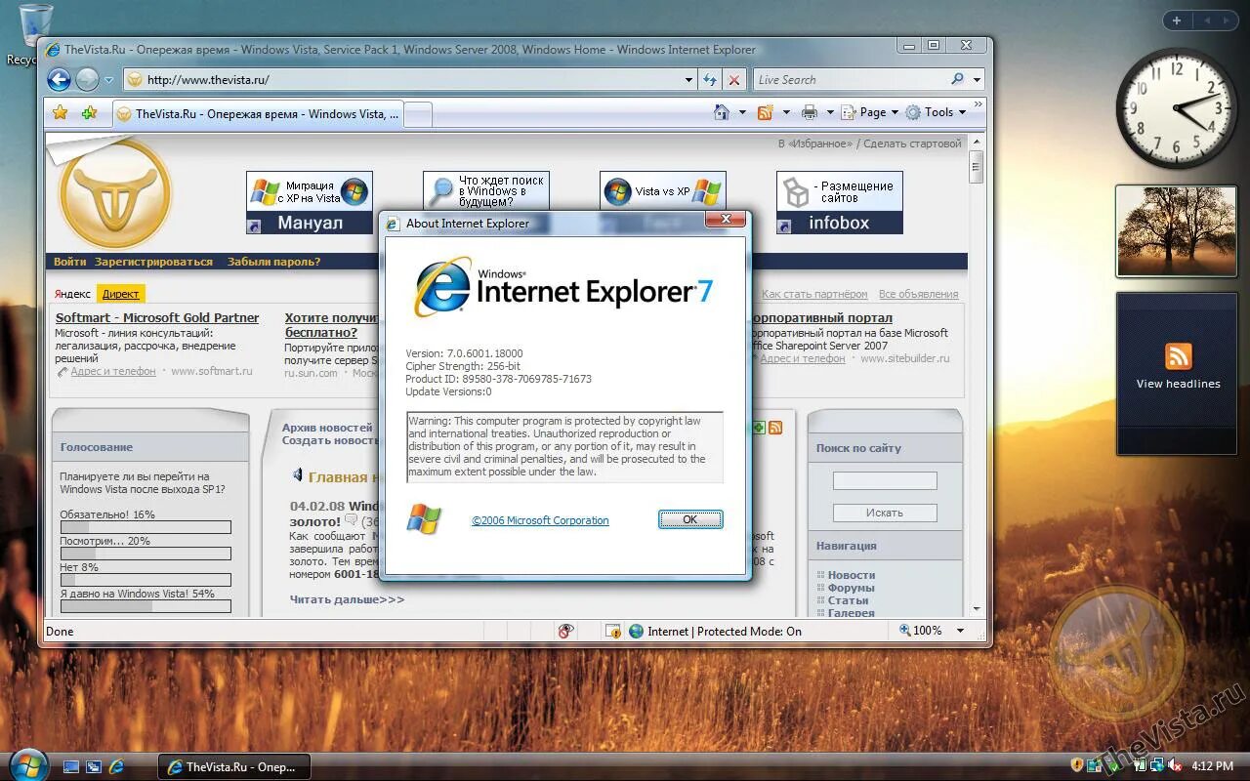Click inside the Live Search box
The height and width of the screenshot is (781, 1250).
tap(850, 80)
